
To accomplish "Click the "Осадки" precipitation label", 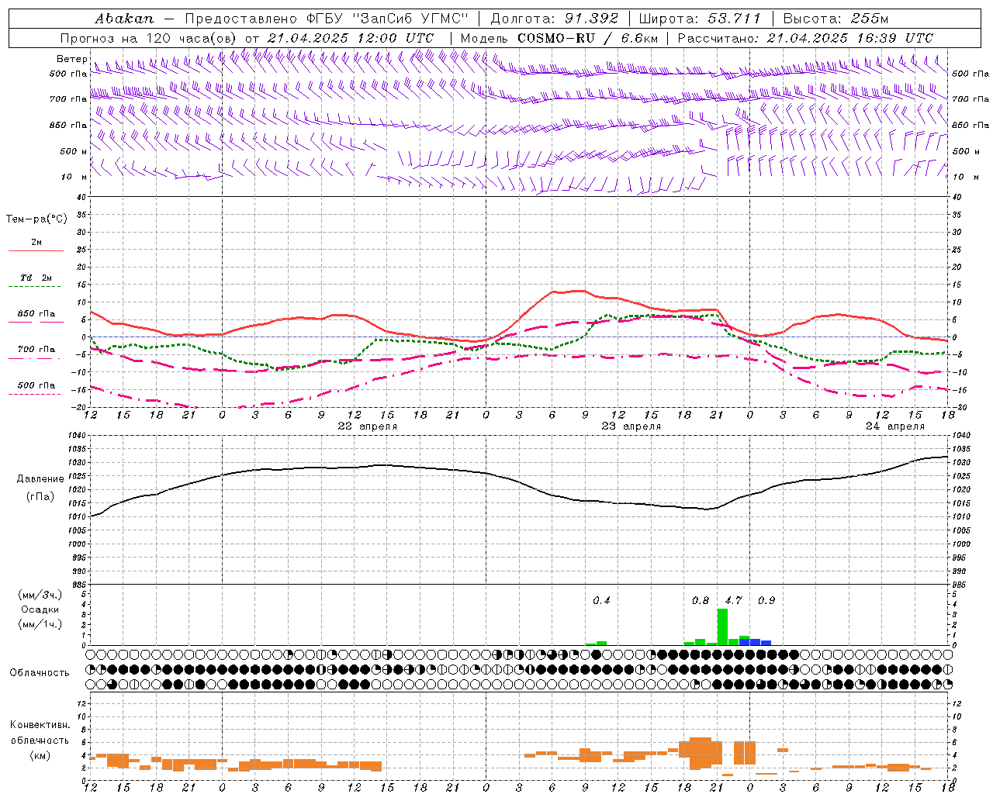I will click(x=40, y=609).
